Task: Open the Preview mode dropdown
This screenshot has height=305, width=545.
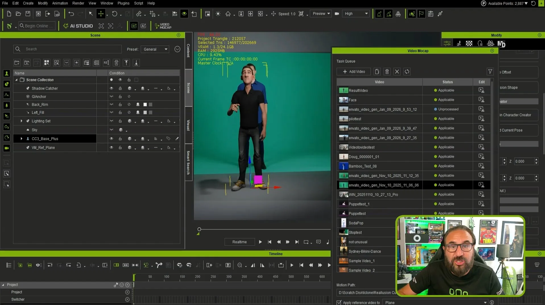Action: pos(321,14)
